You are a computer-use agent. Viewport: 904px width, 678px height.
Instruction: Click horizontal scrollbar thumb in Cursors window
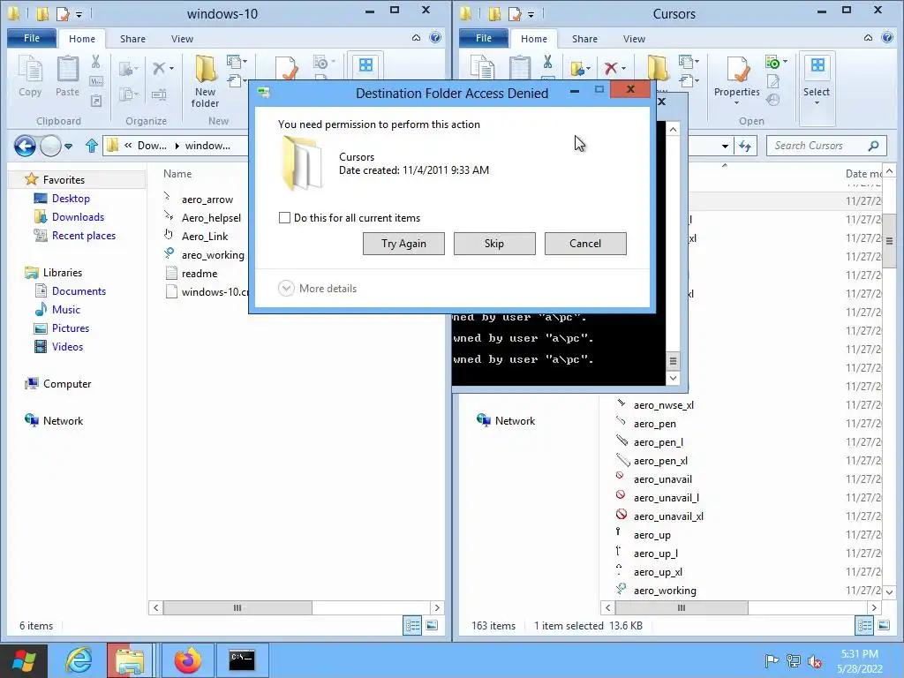[x=682, y=607]
